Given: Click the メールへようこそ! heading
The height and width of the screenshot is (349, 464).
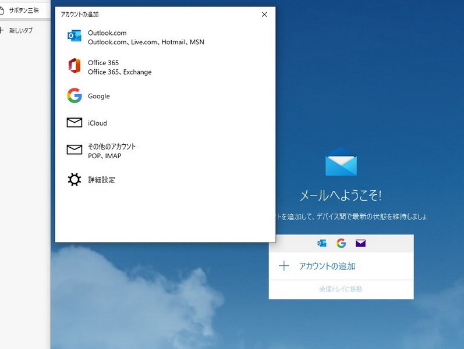Looking at the screenshot, I should [341, 195].
